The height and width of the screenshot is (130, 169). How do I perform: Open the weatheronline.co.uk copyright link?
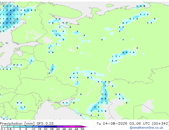pyautogui.click(x=147, y=128)
